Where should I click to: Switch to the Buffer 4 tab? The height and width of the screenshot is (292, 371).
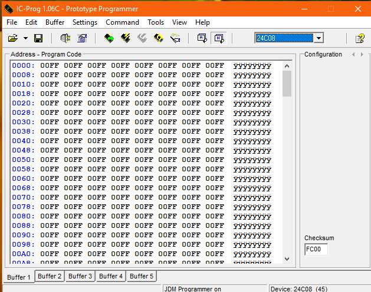tap(111, 276)
